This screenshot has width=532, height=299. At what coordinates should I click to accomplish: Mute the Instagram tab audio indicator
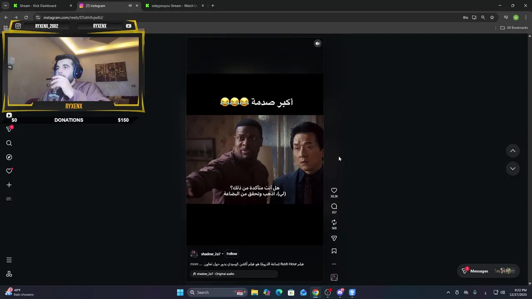tap(130, 6)
